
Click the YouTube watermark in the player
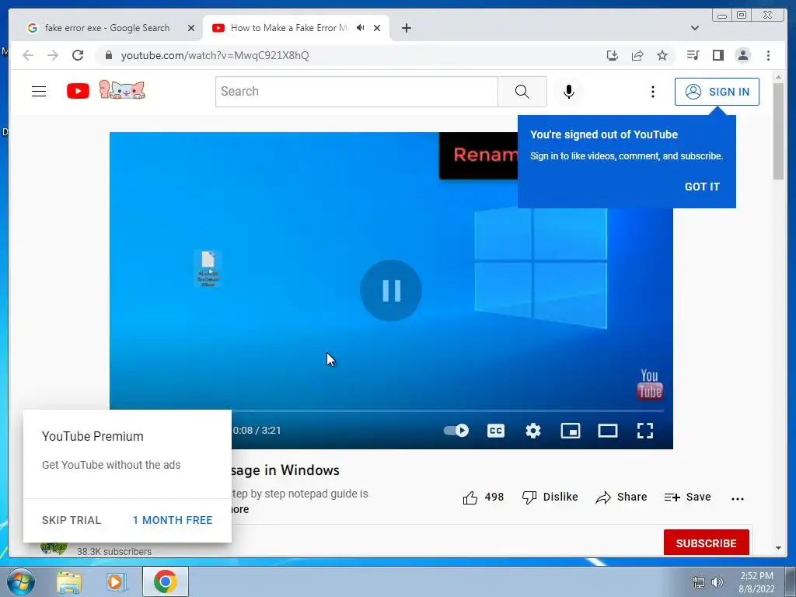649,384
